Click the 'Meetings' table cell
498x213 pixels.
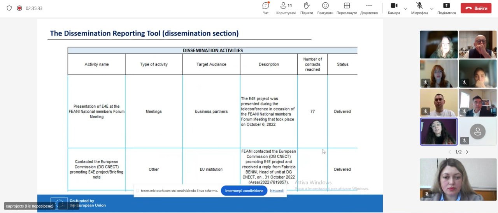click(154, 112)
